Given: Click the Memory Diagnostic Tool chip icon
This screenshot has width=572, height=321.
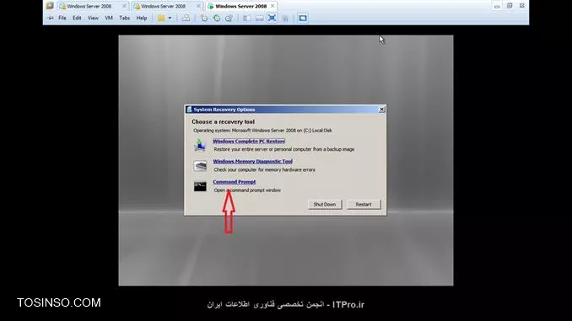Looking at the screenshot, I should tap(200, 166).
